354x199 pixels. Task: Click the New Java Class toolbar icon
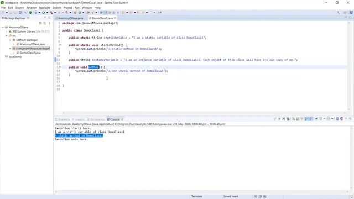click(80, 13)
